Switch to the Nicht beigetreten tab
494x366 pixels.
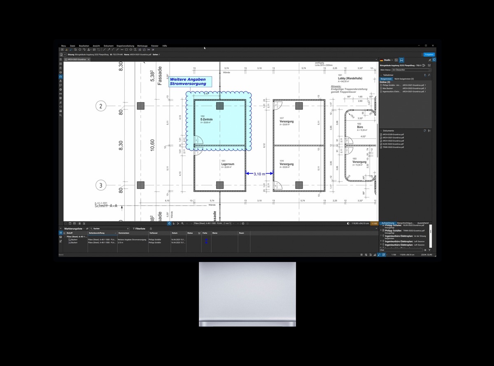pyautogui.click(x=404, y=78)
